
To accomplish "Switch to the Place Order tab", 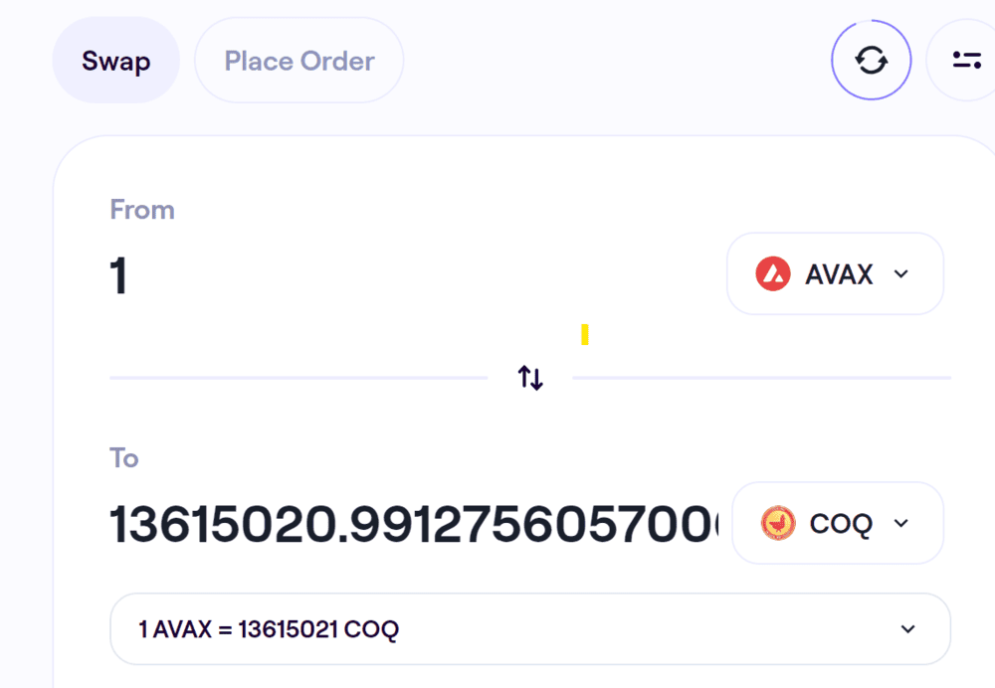I will click(298, 60).
